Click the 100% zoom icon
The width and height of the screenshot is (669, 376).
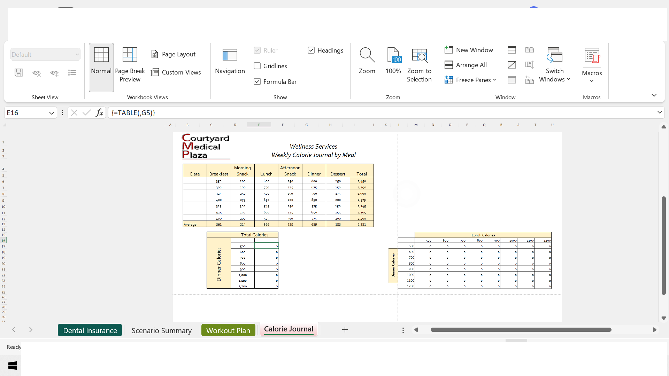tap(393, 55)
